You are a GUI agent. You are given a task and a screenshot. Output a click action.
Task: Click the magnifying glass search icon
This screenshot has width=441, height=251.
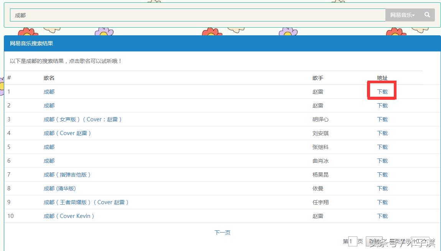pos(427,15)
